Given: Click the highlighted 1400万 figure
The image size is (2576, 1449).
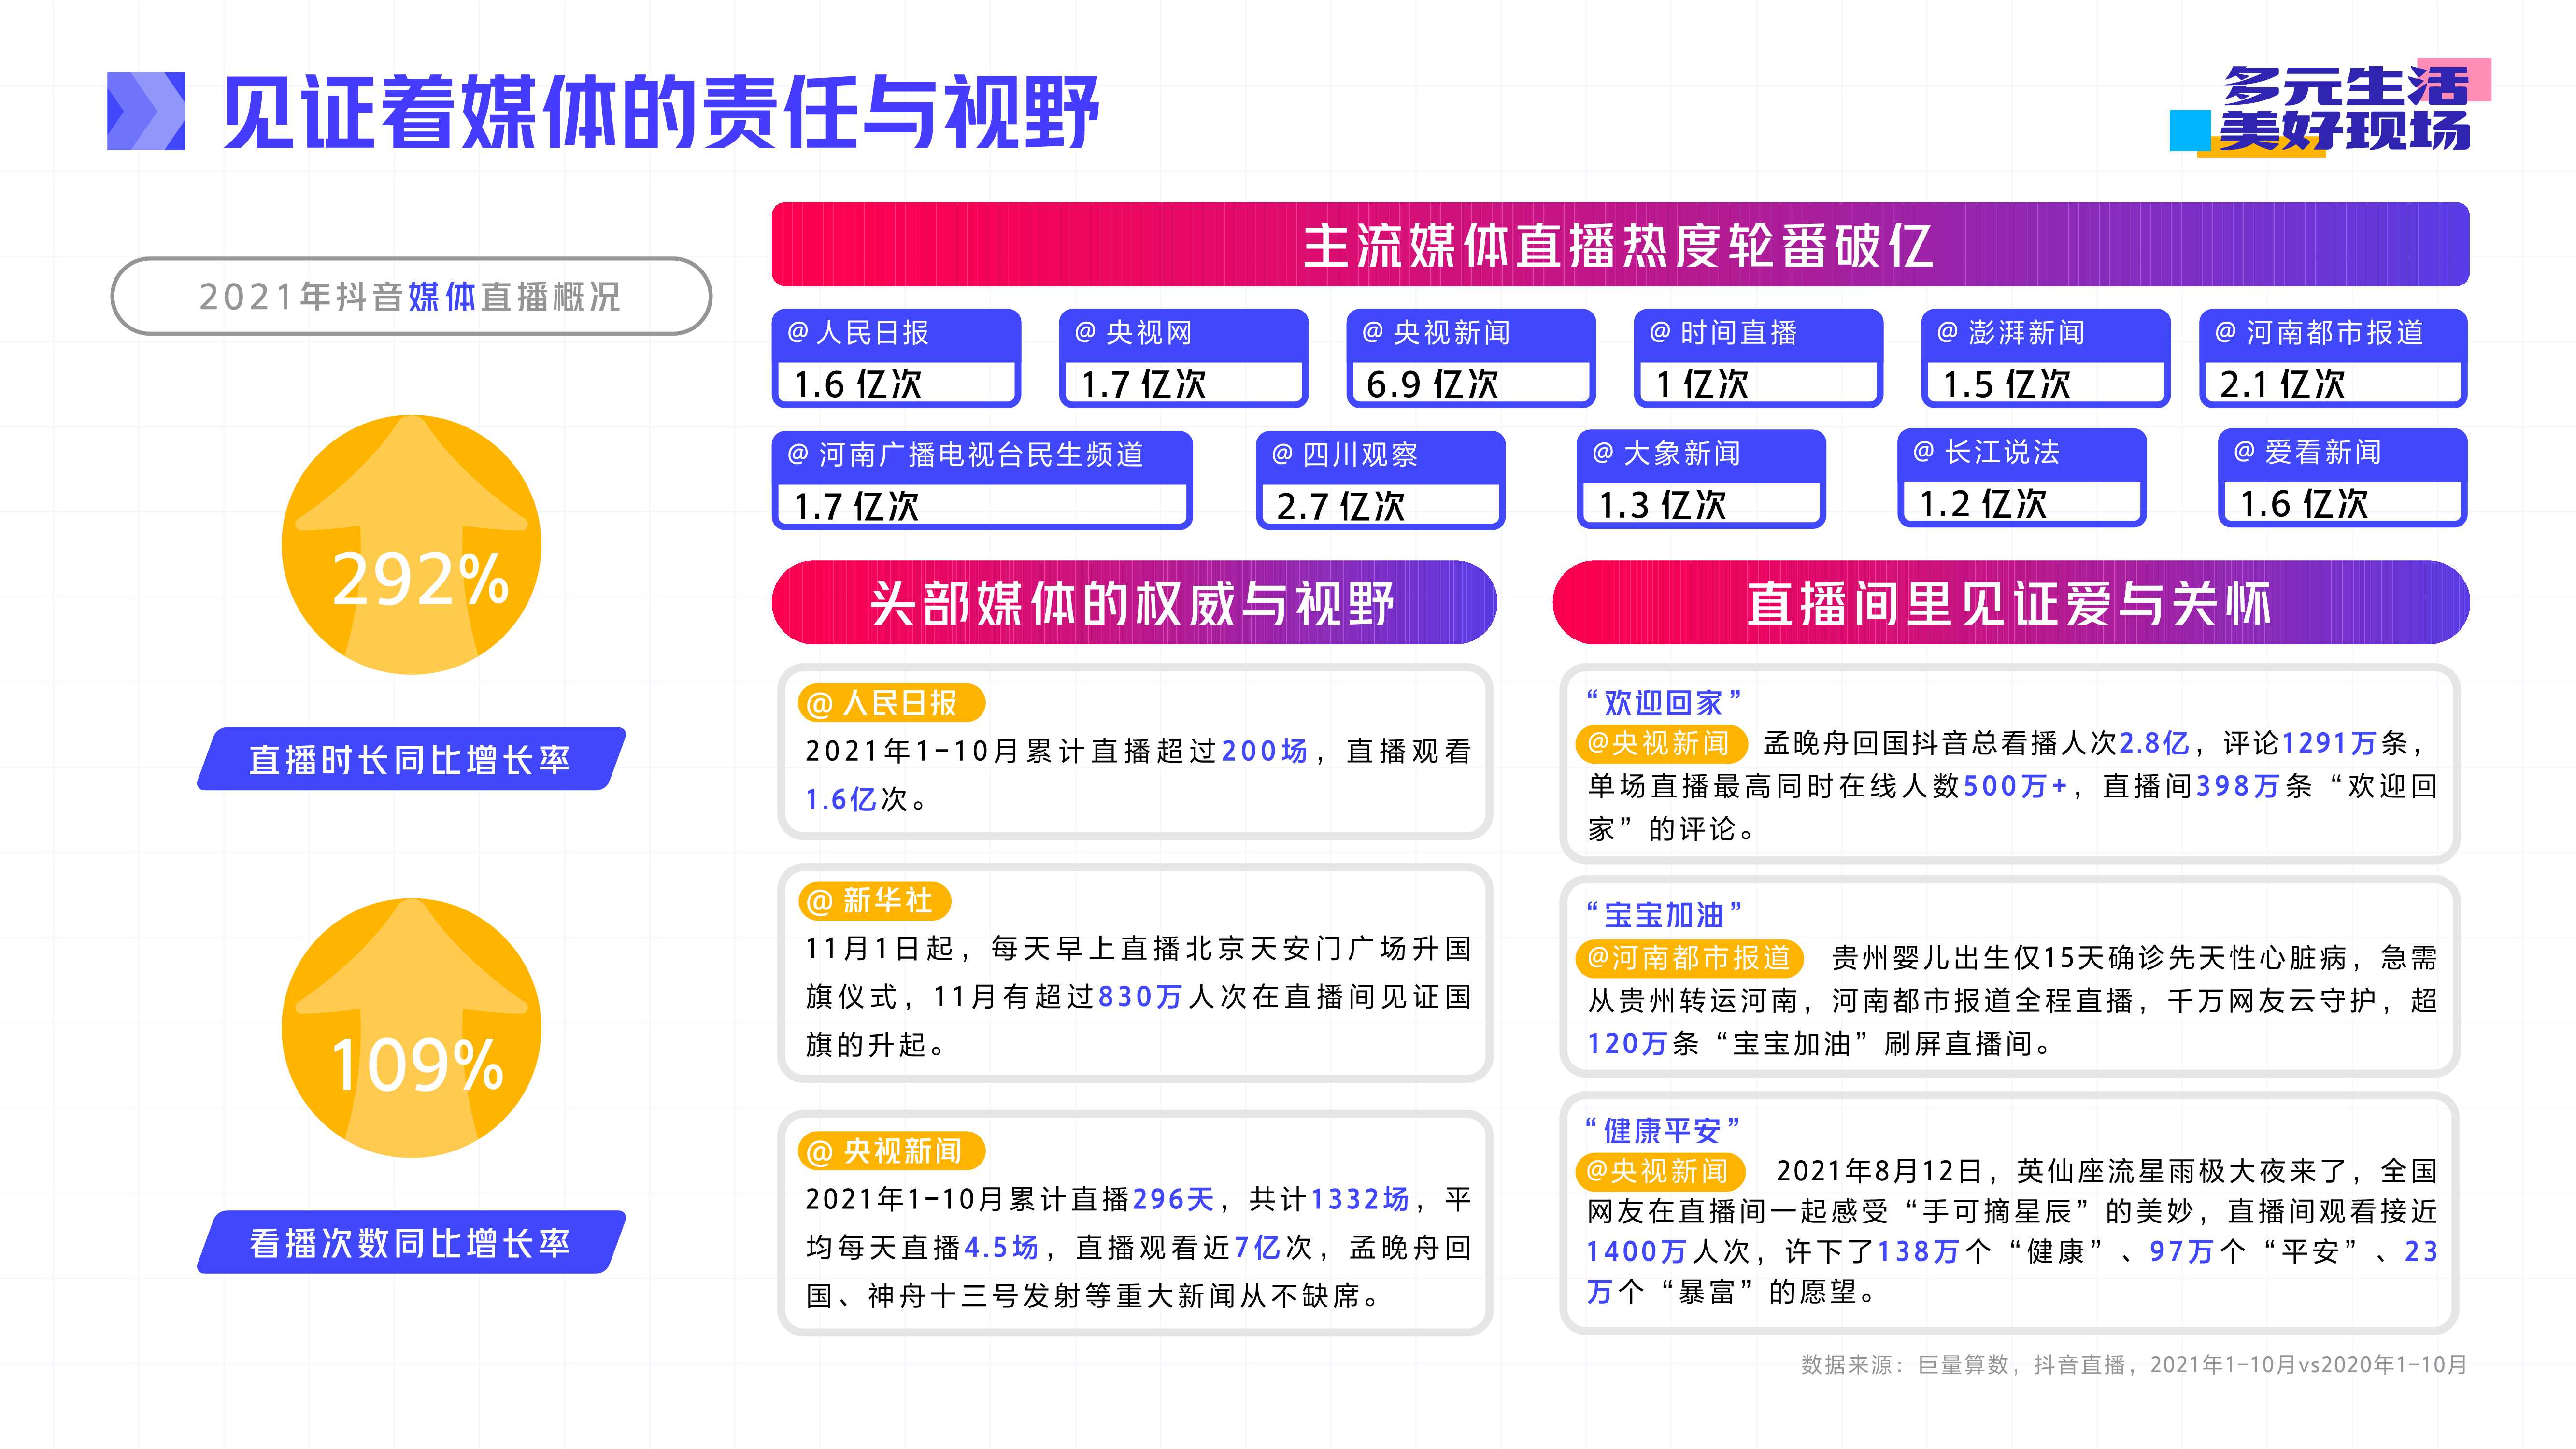Looking at the screenshot, I should click(1637, 1251).
